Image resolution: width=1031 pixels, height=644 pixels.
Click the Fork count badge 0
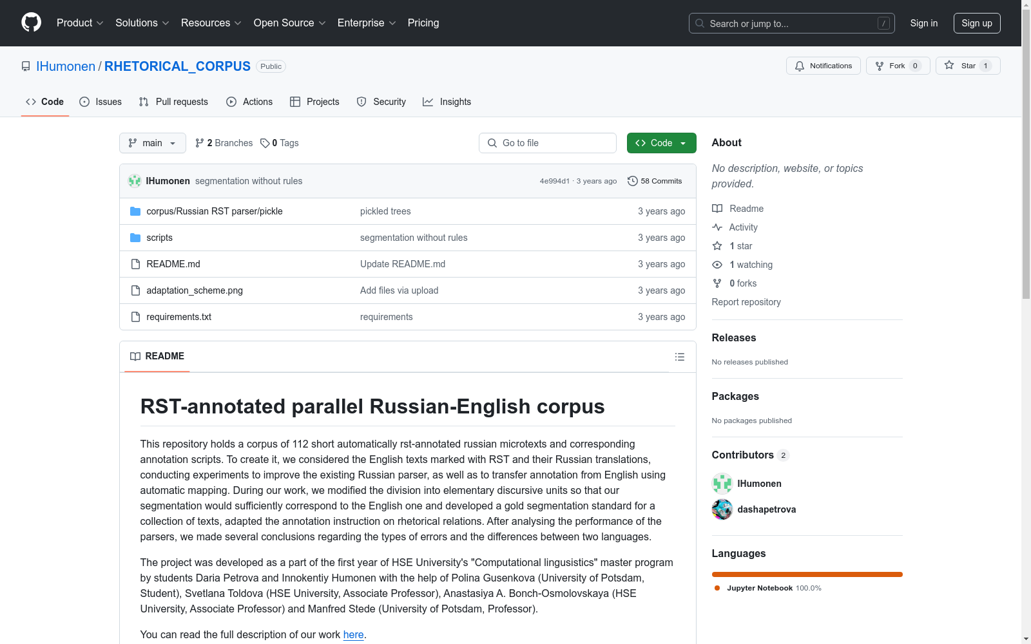[x=915, y=66]
